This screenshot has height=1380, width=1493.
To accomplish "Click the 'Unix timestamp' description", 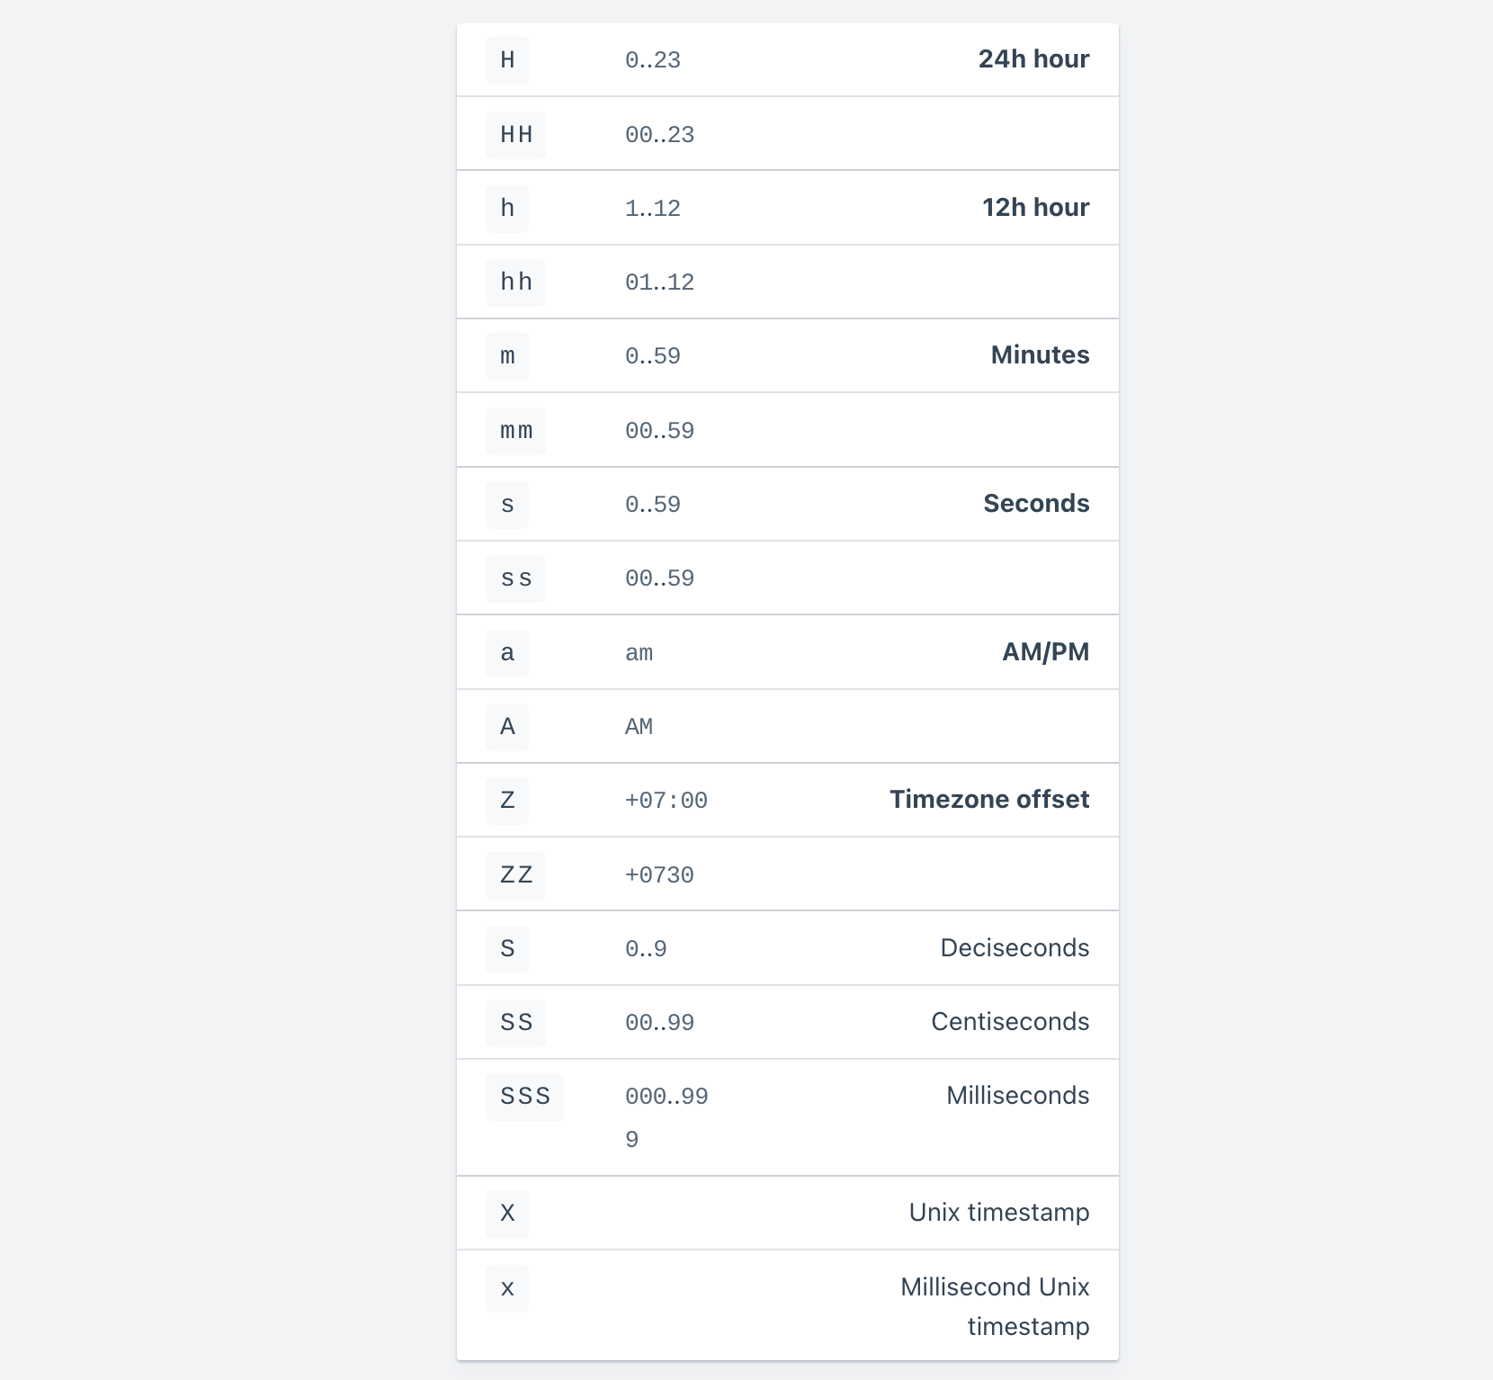I will (999, 1213).
